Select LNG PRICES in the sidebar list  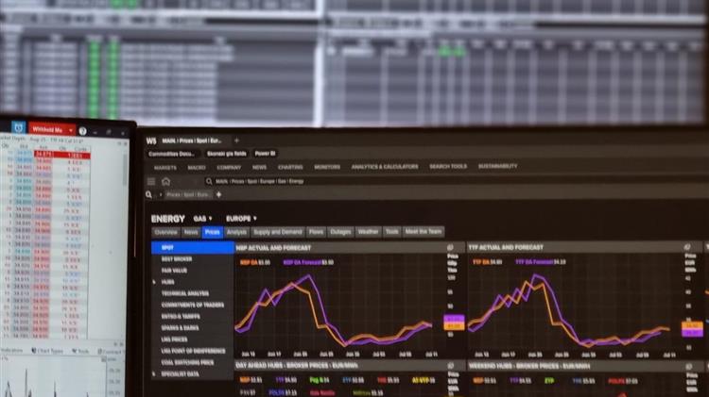tap(174, 339)
